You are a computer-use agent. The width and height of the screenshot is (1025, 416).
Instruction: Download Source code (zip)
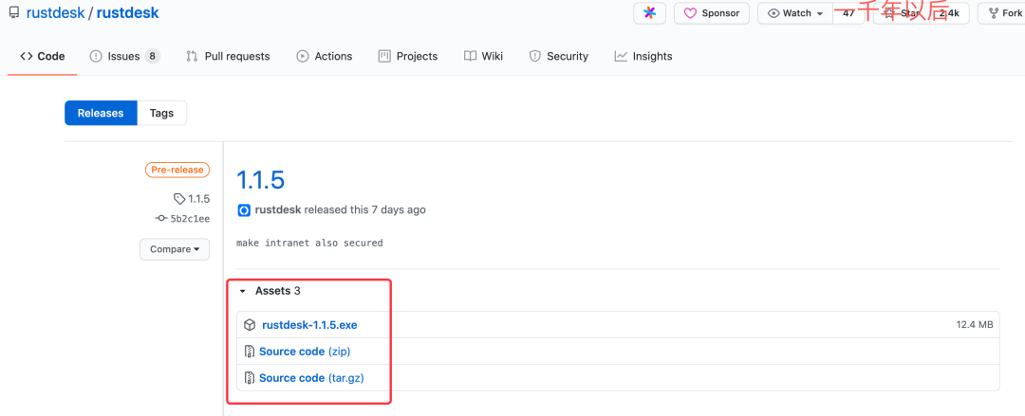(x=305, y=352)
